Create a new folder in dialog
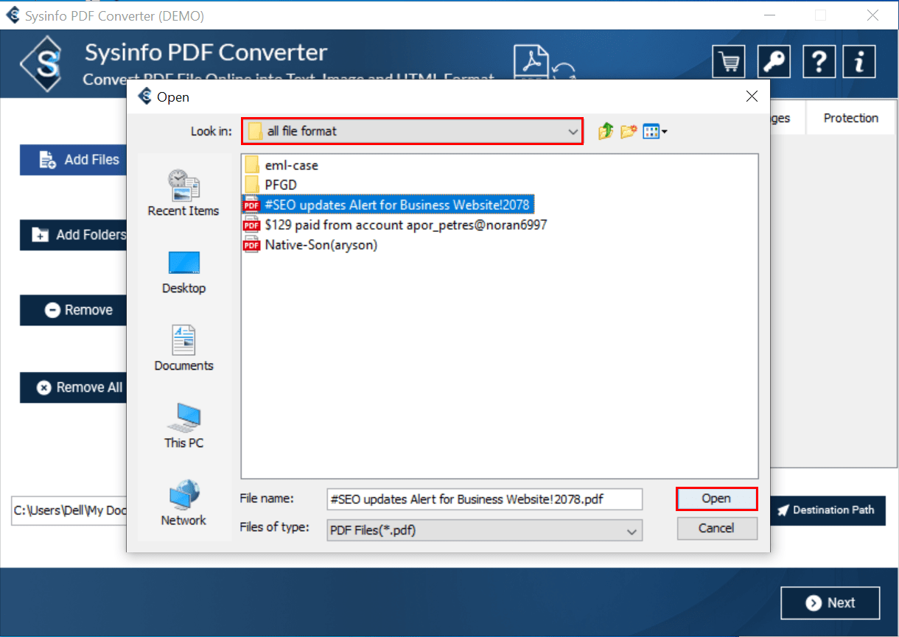The width and height of the screenshot is (899, 637). pyautogui.click(x=628, y=130)
